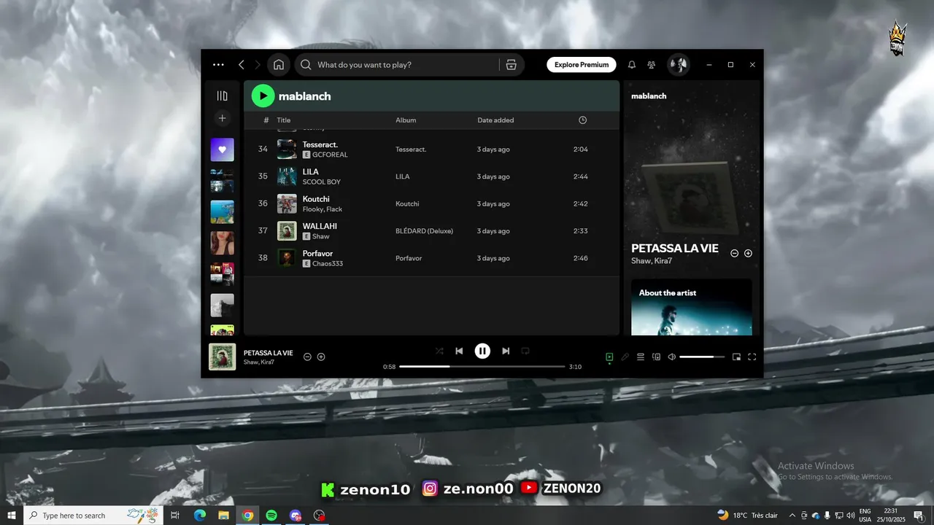The width and height of the screenshot is (934, 525).
Task: Open the Home page
Action: 279,65
